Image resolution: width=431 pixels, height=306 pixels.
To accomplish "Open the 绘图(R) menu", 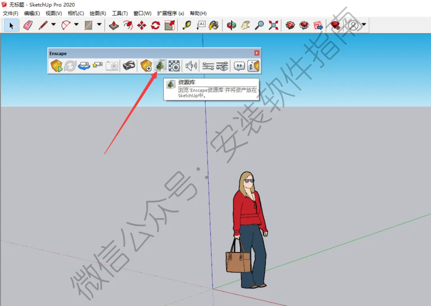I will pos(98,13).
